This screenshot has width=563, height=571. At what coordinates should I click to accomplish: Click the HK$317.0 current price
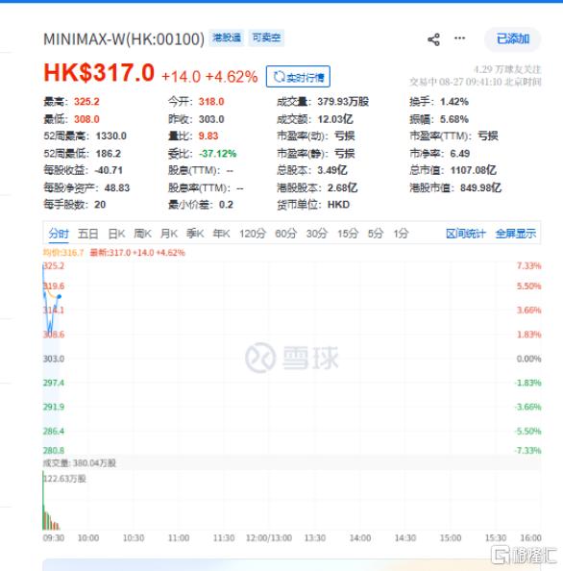[99, 72]
